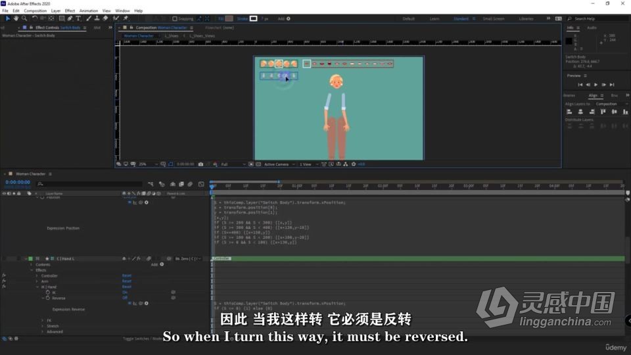The width and height of the screenshot is (631, 355).
Task: Open the Effect menu
Action: (70, 11)
